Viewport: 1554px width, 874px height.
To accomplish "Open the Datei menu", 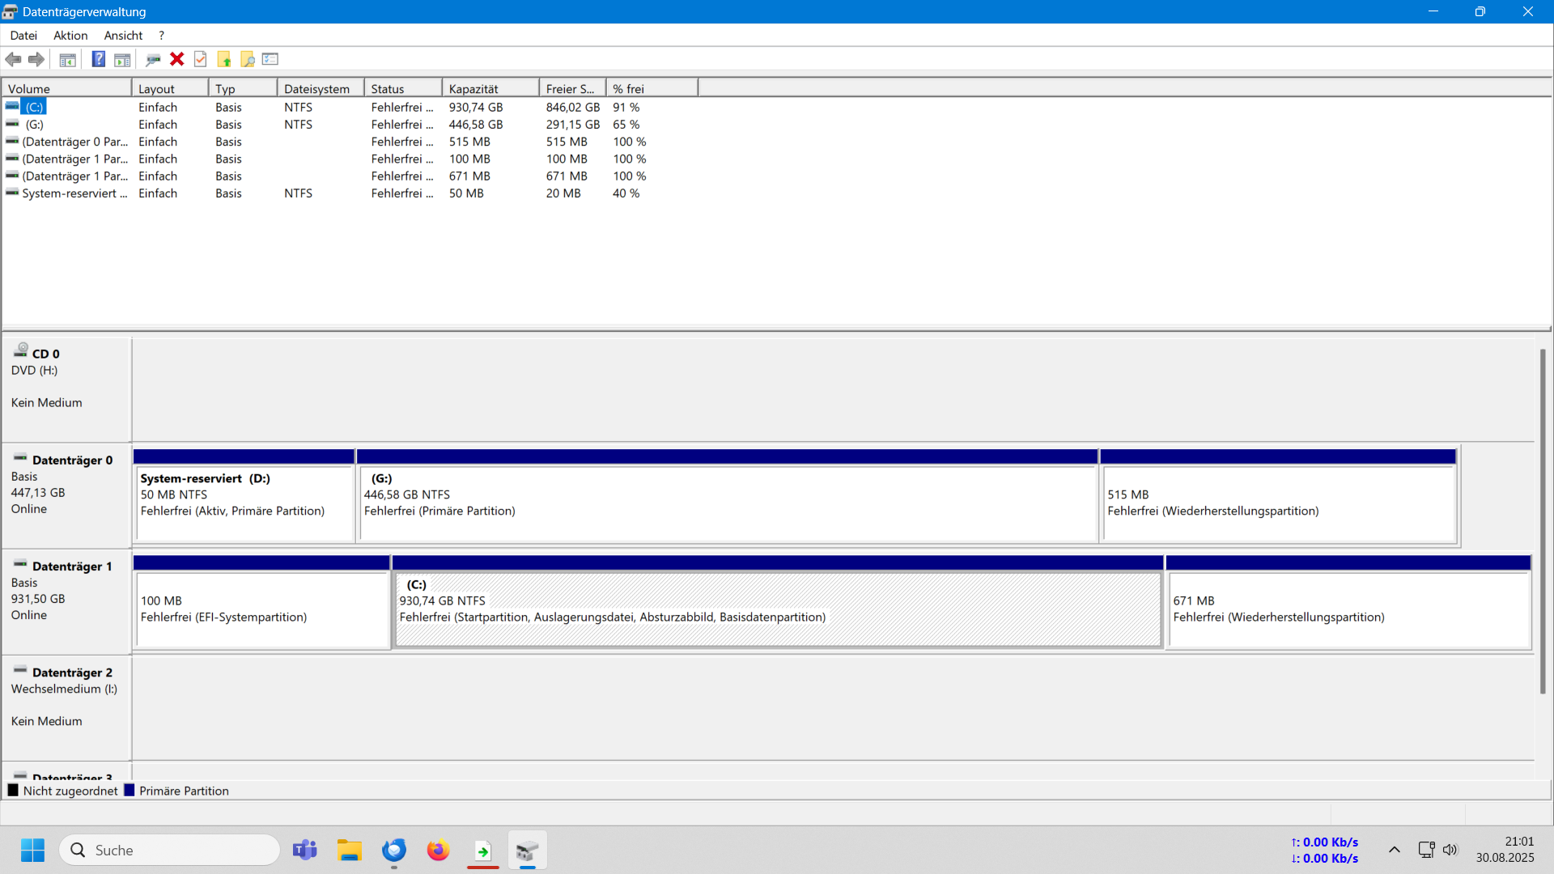I will pos(23,35).
